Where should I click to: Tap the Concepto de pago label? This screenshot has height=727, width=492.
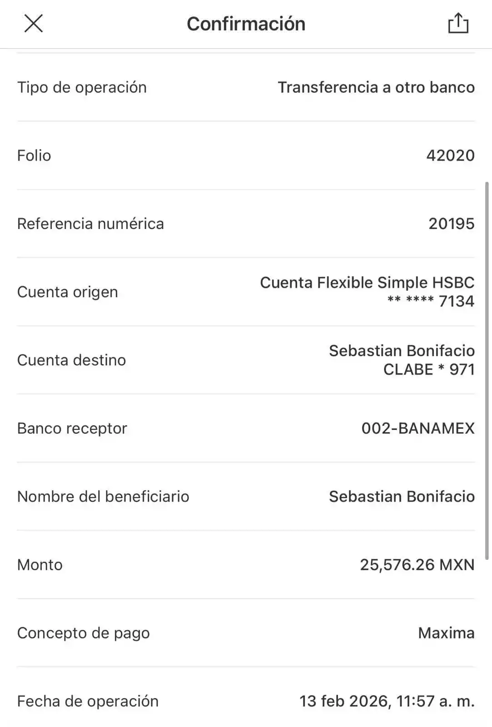83,632
